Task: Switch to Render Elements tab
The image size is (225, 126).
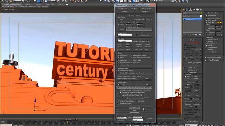Action: (x=122, y=9)
